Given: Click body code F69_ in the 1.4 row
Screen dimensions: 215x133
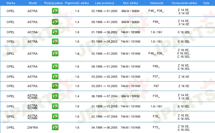Looking at the screenshot, I should (156, 22).
